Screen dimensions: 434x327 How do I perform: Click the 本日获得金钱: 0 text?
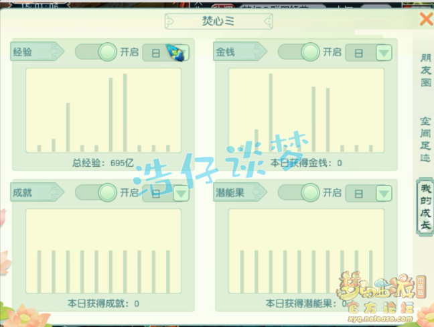(306, 163)
